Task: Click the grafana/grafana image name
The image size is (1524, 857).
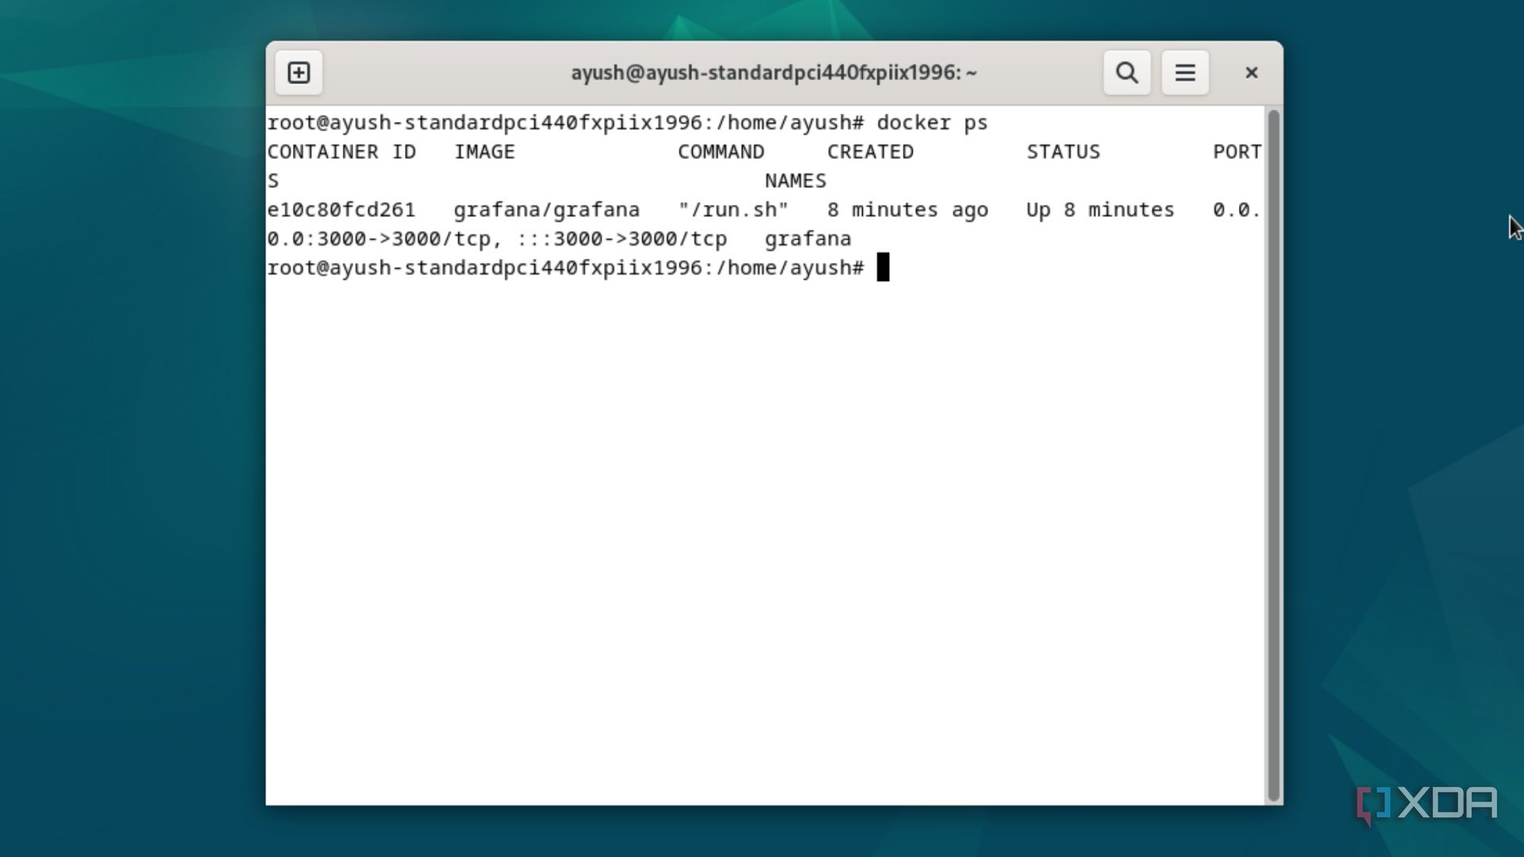Action: 545,209
